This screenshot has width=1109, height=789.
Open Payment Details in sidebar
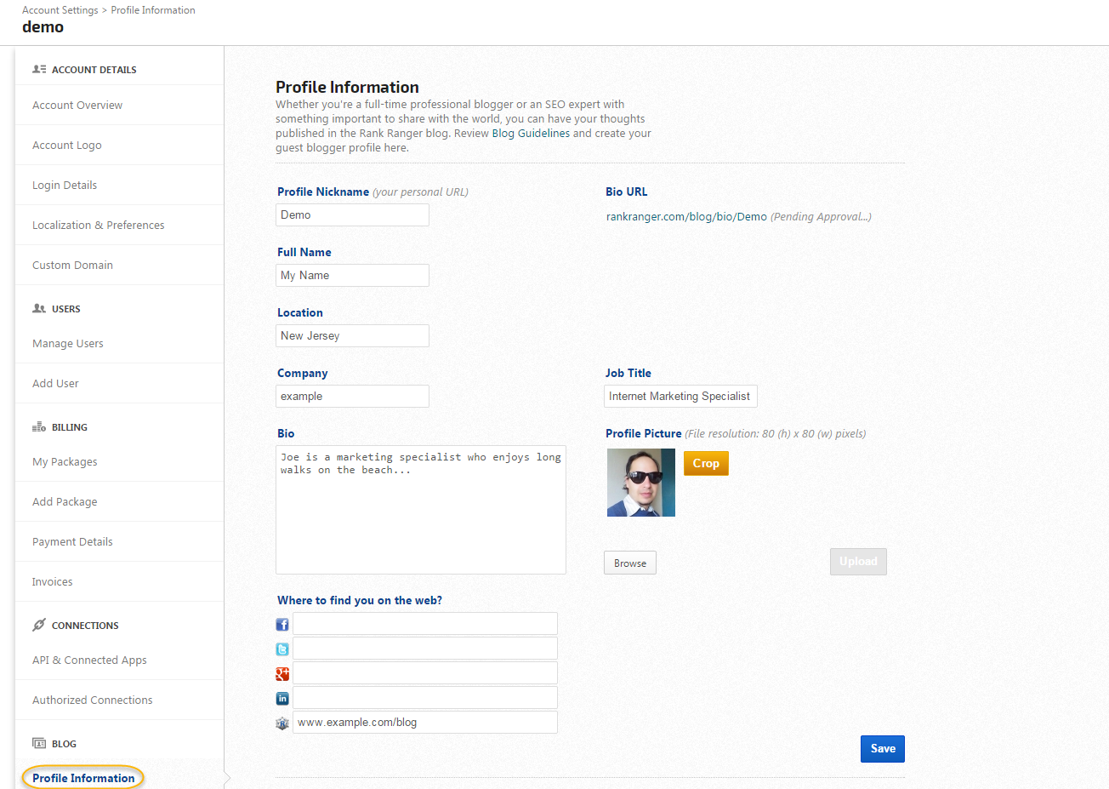(72, 542)
